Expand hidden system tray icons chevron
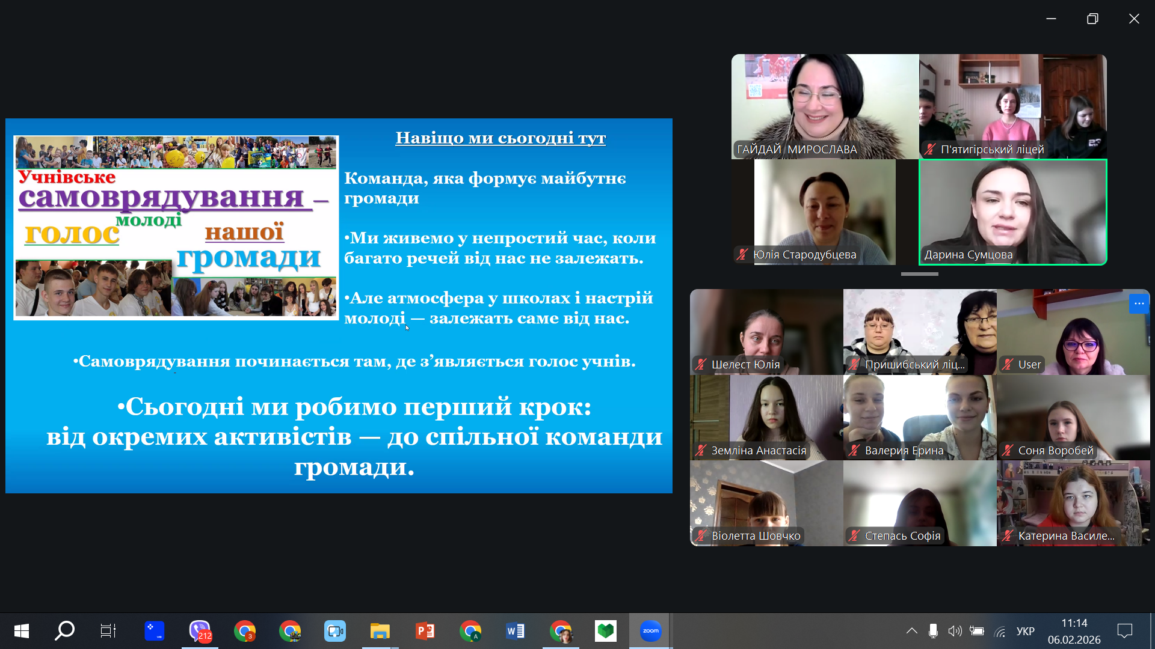 point(912,631)
